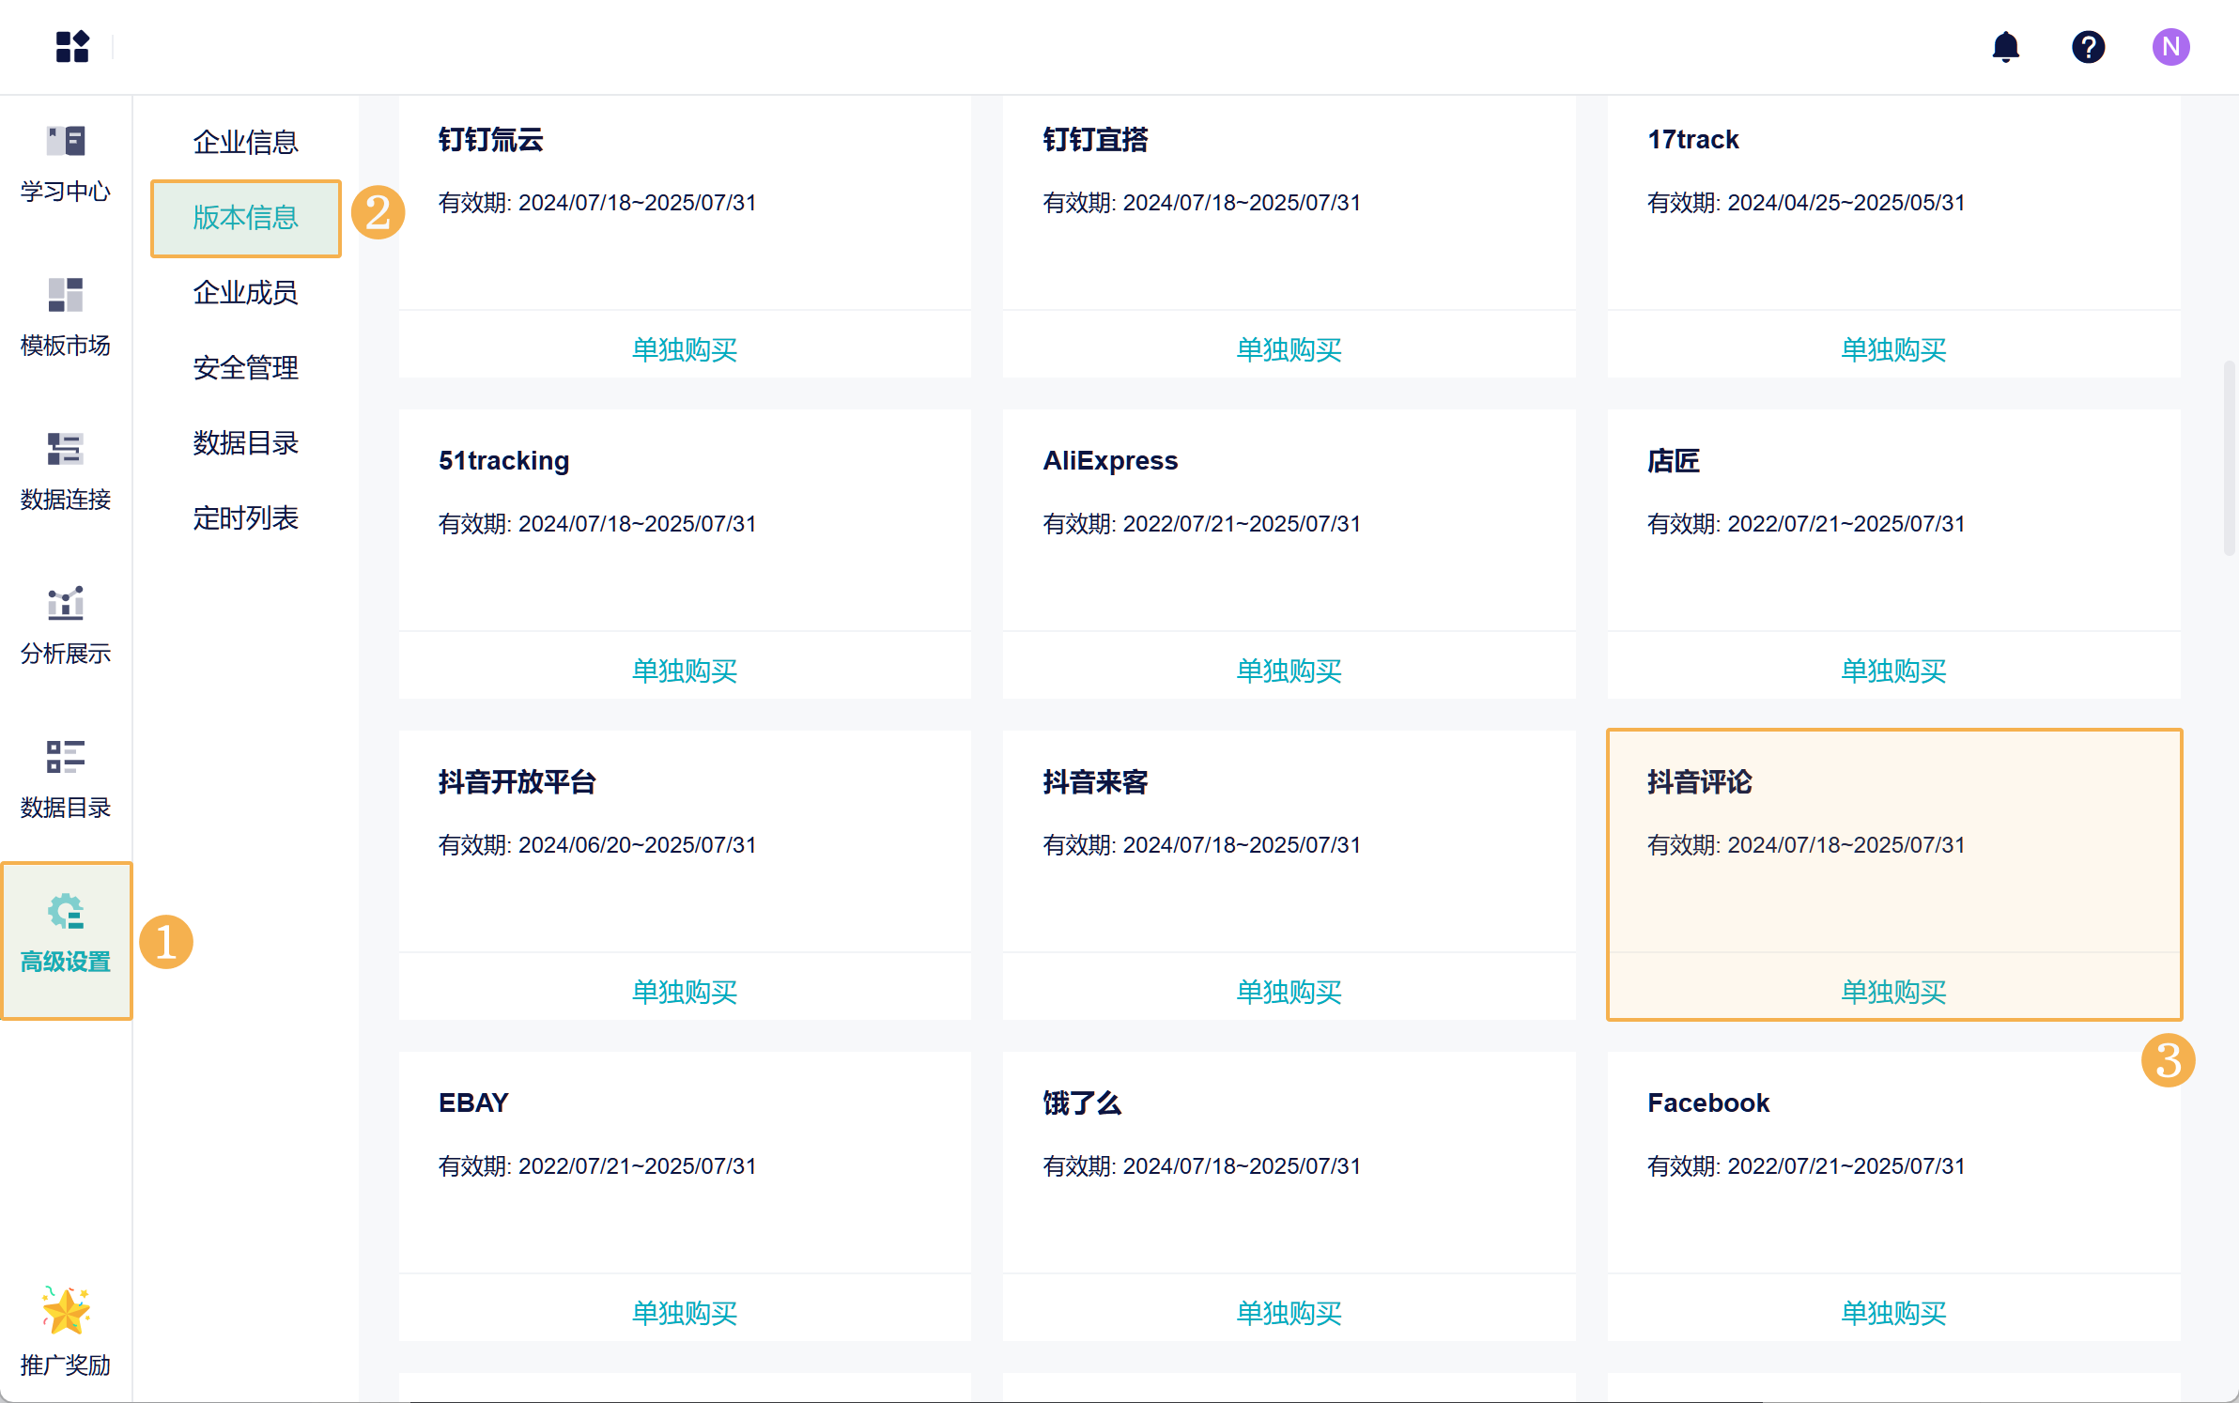Open the N user avatar menu
2239x1403 pixels.
[2170, 46]
